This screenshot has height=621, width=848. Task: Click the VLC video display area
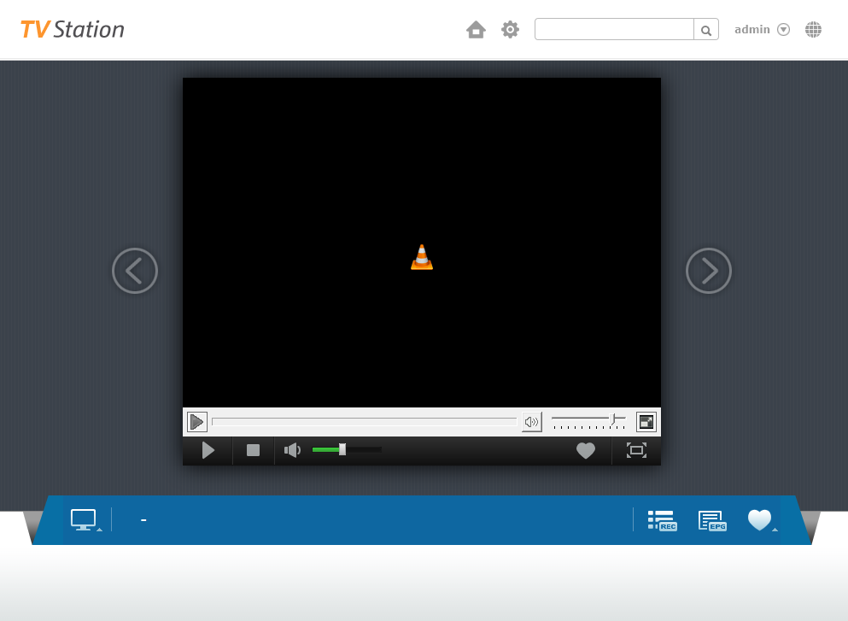pyautogui.click(x=422, y=243)
